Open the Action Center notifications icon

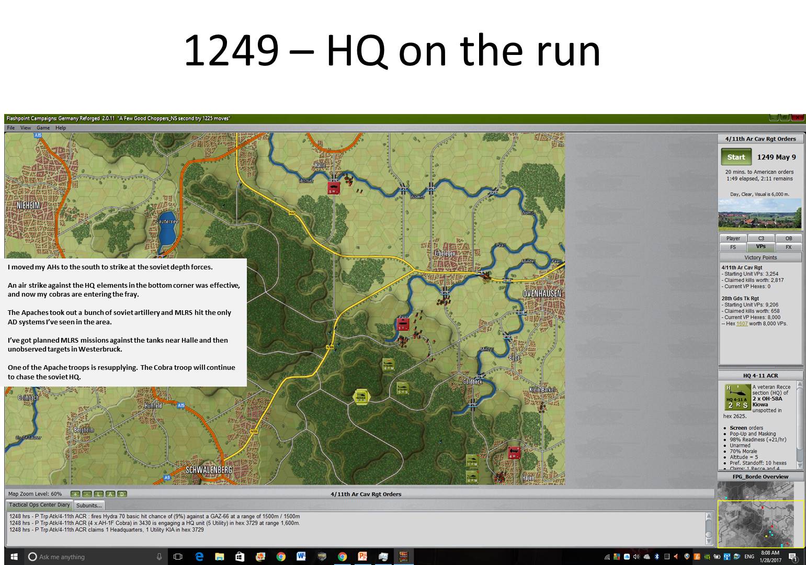(x=792, y=557)
